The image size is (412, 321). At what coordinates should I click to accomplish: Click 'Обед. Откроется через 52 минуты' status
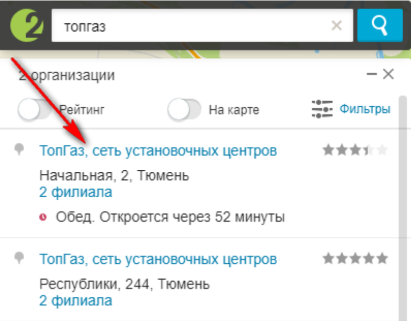pos(170,217)
